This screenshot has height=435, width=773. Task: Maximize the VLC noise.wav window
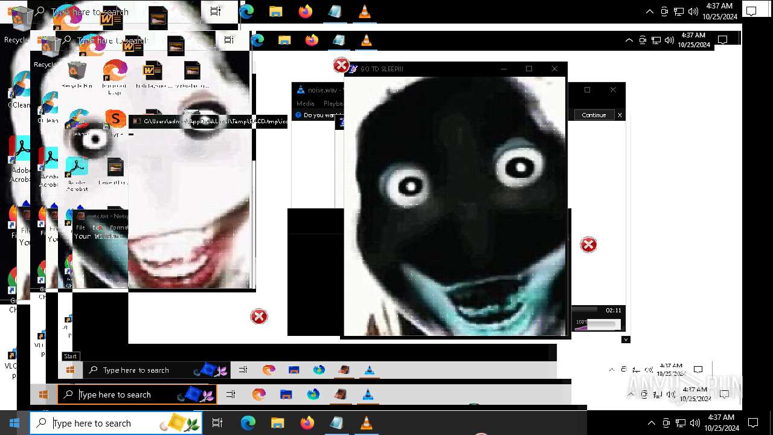pyautogui.click(x=587, y=89)
